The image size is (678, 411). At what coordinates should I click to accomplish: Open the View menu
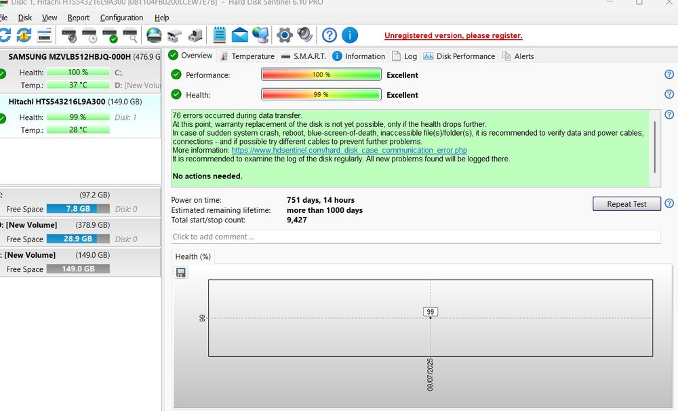coord(49,18)
